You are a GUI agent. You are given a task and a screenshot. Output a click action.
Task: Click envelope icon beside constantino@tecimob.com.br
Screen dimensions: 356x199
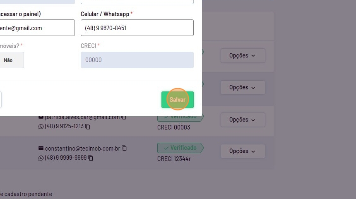click(41, 148)
